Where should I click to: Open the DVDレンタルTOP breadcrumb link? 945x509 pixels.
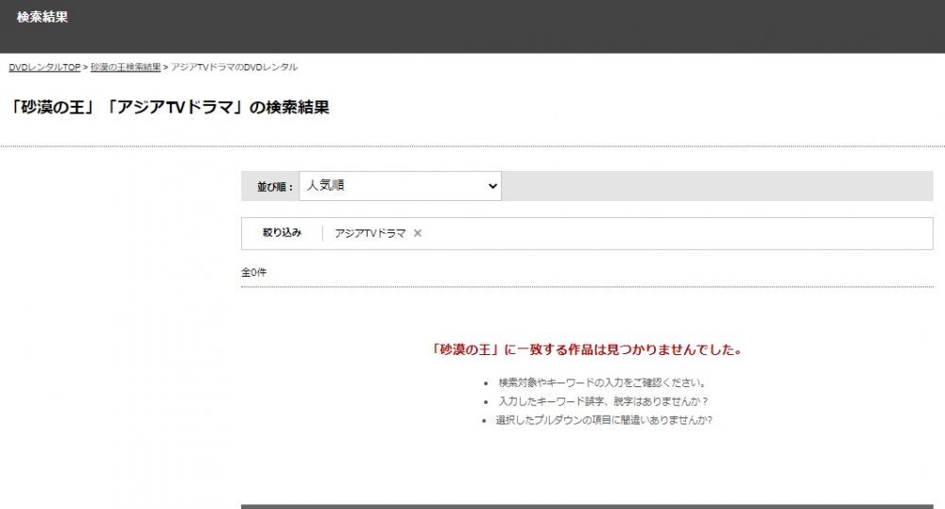tap(44, 67)
